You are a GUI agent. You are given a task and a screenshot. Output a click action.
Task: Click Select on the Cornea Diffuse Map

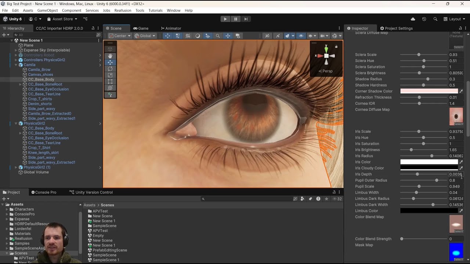coord(458,124)
